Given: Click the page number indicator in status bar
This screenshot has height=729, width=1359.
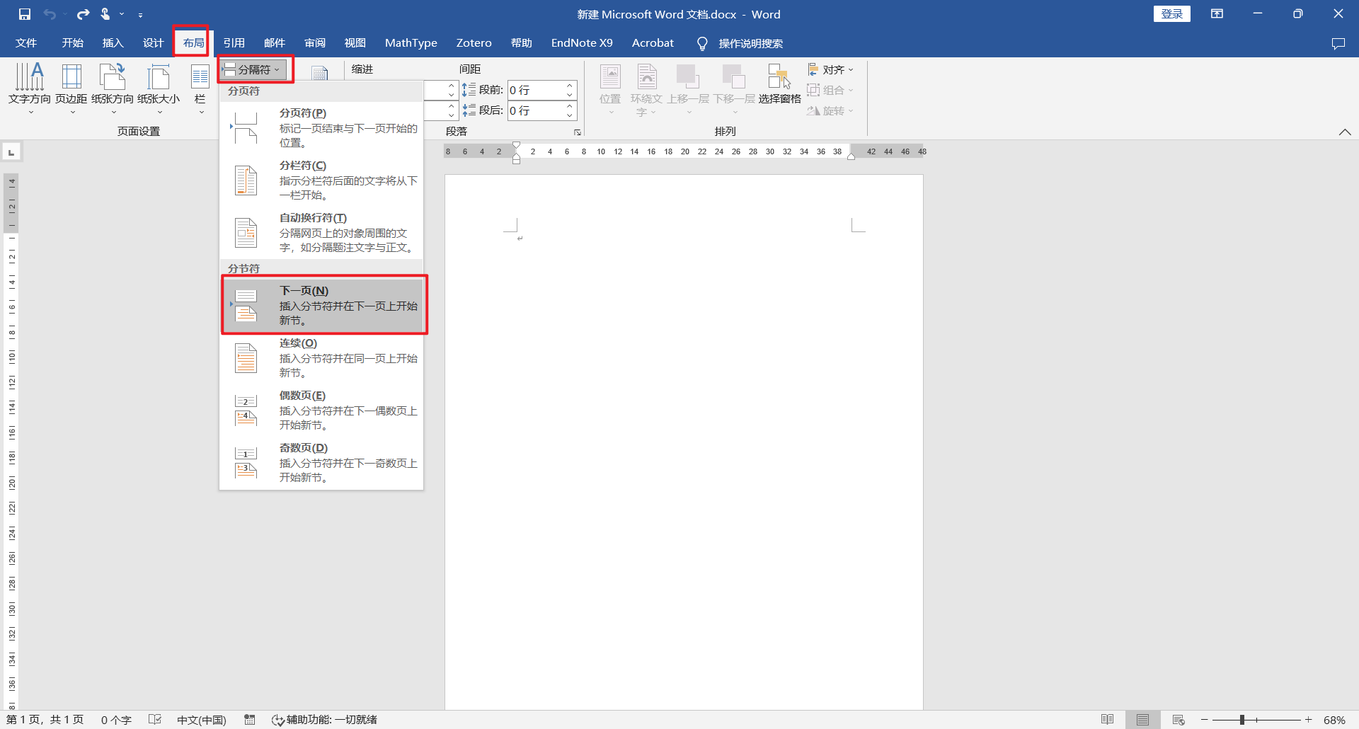Looking at the screenshot, I should point(45,720).
